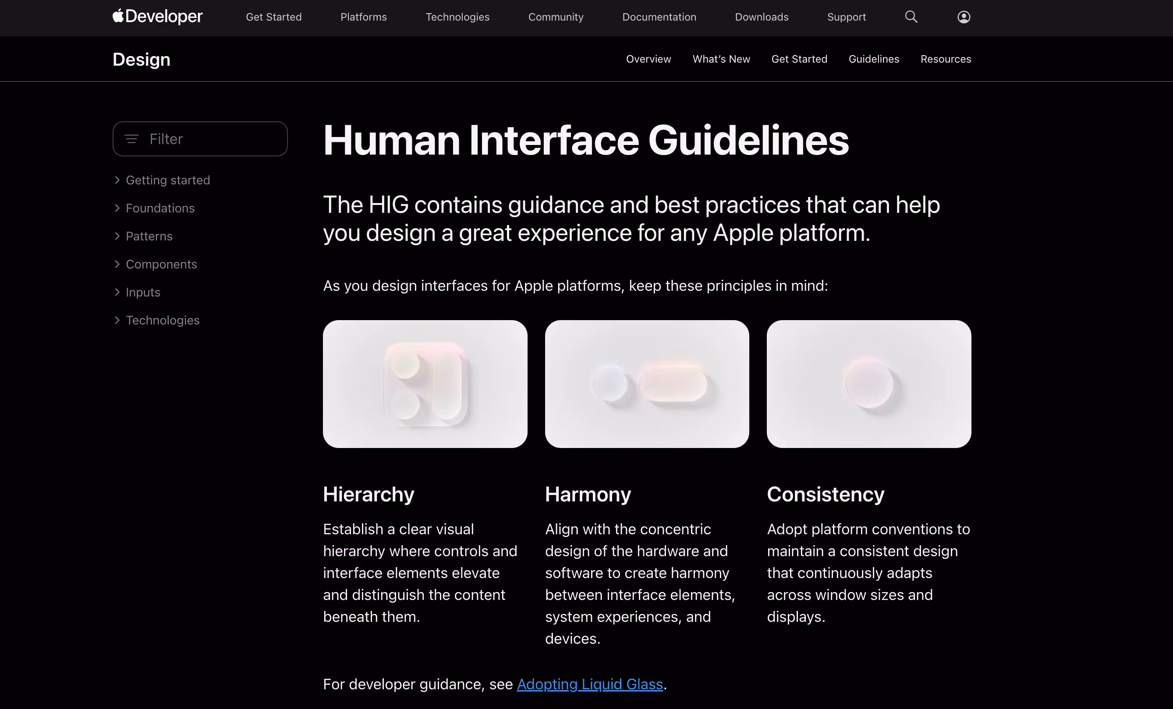Click the Apple Developer logo
Screen dimensions: 1173x709
(x=158, y=17)
